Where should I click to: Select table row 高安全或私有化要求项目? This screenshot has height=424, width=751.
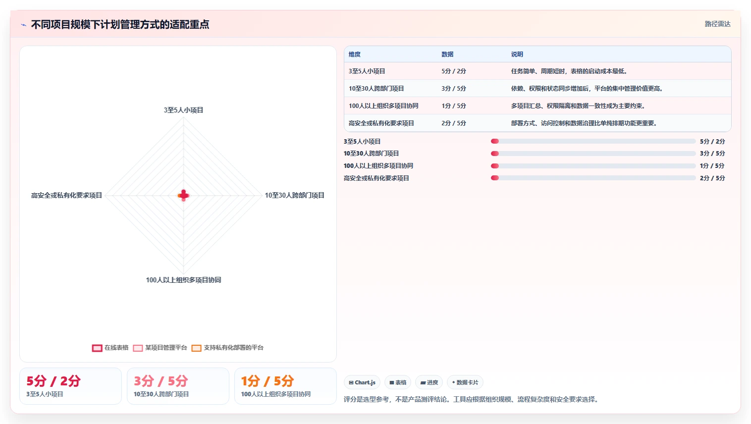pos(537,123)
